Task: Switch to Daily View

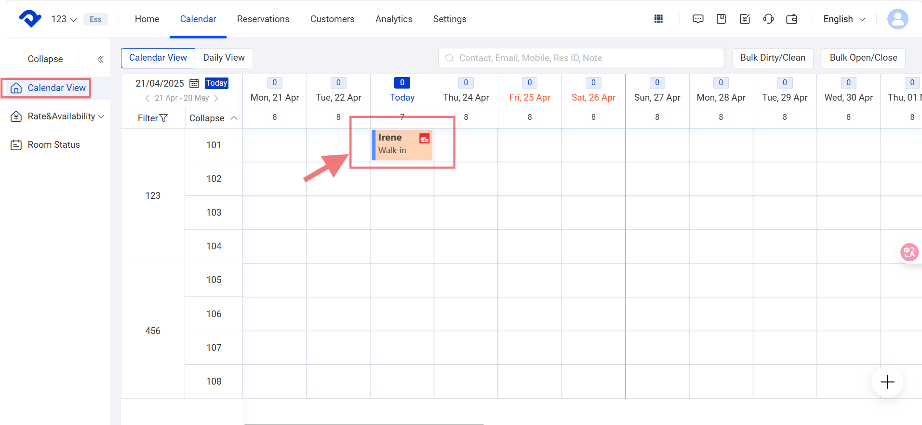Action: (x=224, y=58)
